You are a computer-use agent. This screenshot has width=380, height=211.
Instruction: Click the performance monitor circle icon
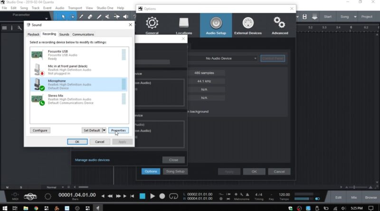(x=48, y=196)
